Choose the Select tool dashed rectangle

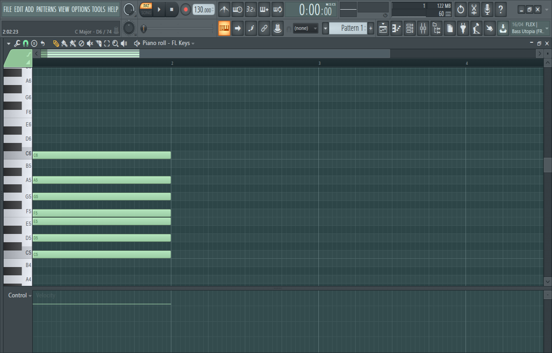point(107,43)
